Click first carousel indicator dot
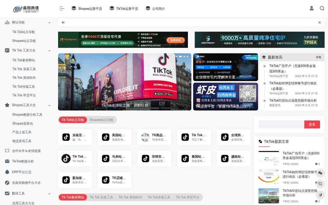 tap(177, 56)
